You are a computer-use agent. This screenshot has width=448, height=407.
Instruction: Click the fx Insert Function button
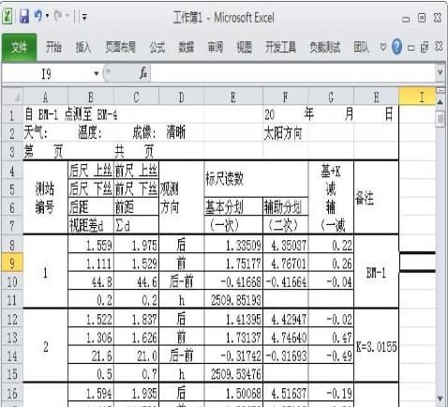(x=143, y=74)
